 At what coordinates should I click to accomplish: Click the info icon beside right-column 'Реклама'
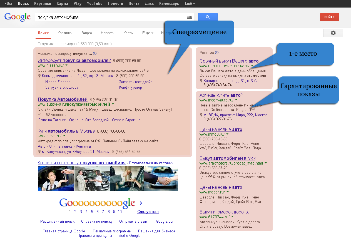217,53
